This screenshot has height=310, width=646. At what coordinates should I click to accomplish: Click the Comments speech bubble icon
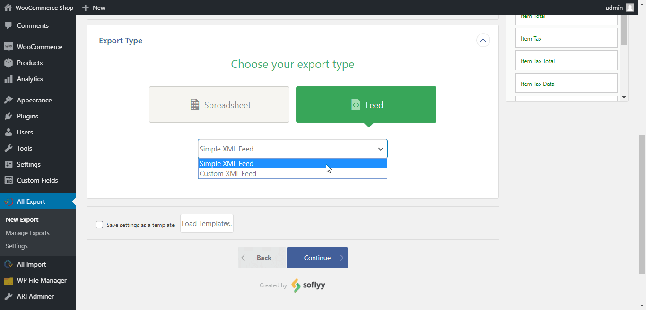[x=8, y=25]
